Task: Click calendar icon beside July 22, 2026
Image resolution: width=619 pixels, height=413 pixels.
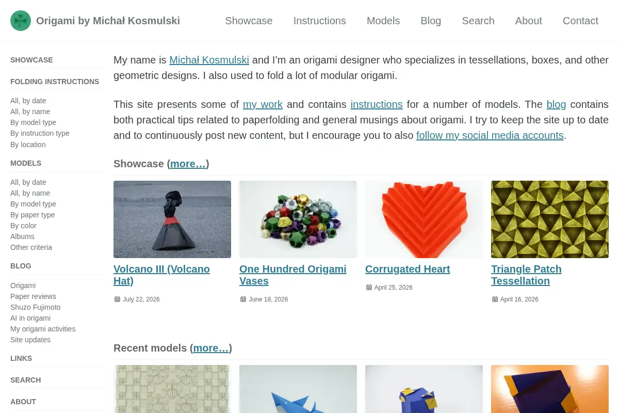Action: click(x=117, y=299)
